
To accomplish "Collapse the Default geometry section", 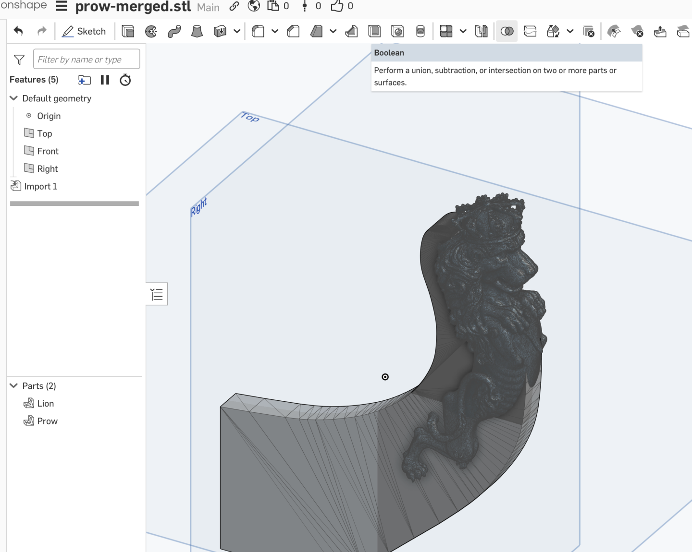I will [13, 98].
